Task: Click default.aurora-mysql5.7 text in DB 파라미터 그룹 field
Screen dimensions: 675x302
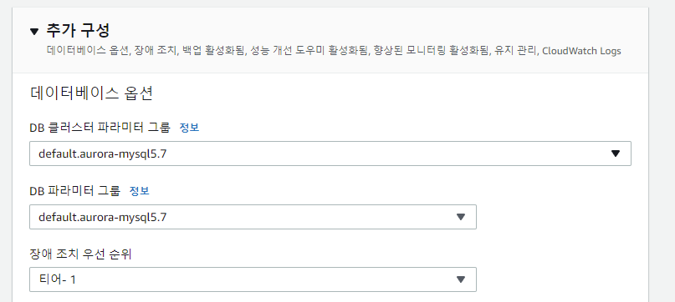Action: 102,218
